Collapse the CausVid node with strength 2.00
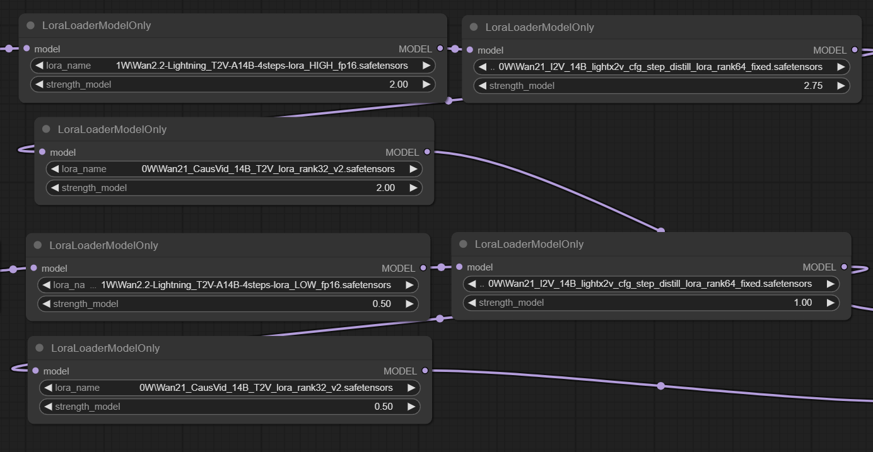This screenshot has height=452, width=873. click(46, 129)
